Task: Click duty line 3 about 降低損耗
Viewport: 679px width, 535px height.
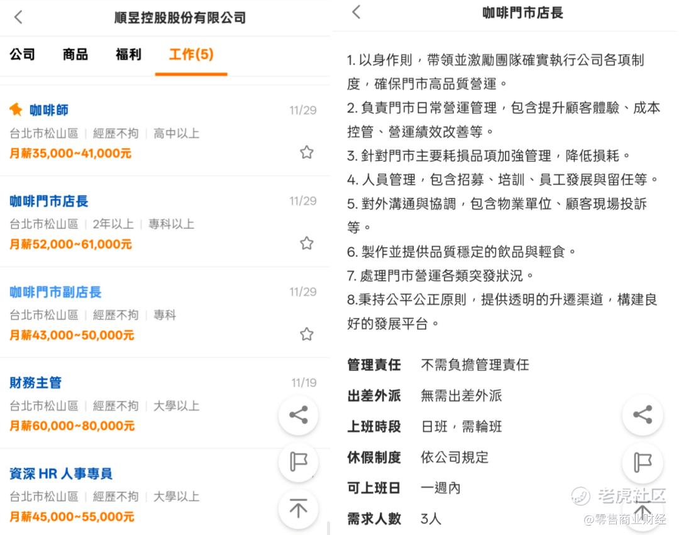Action: pos(489,155)
